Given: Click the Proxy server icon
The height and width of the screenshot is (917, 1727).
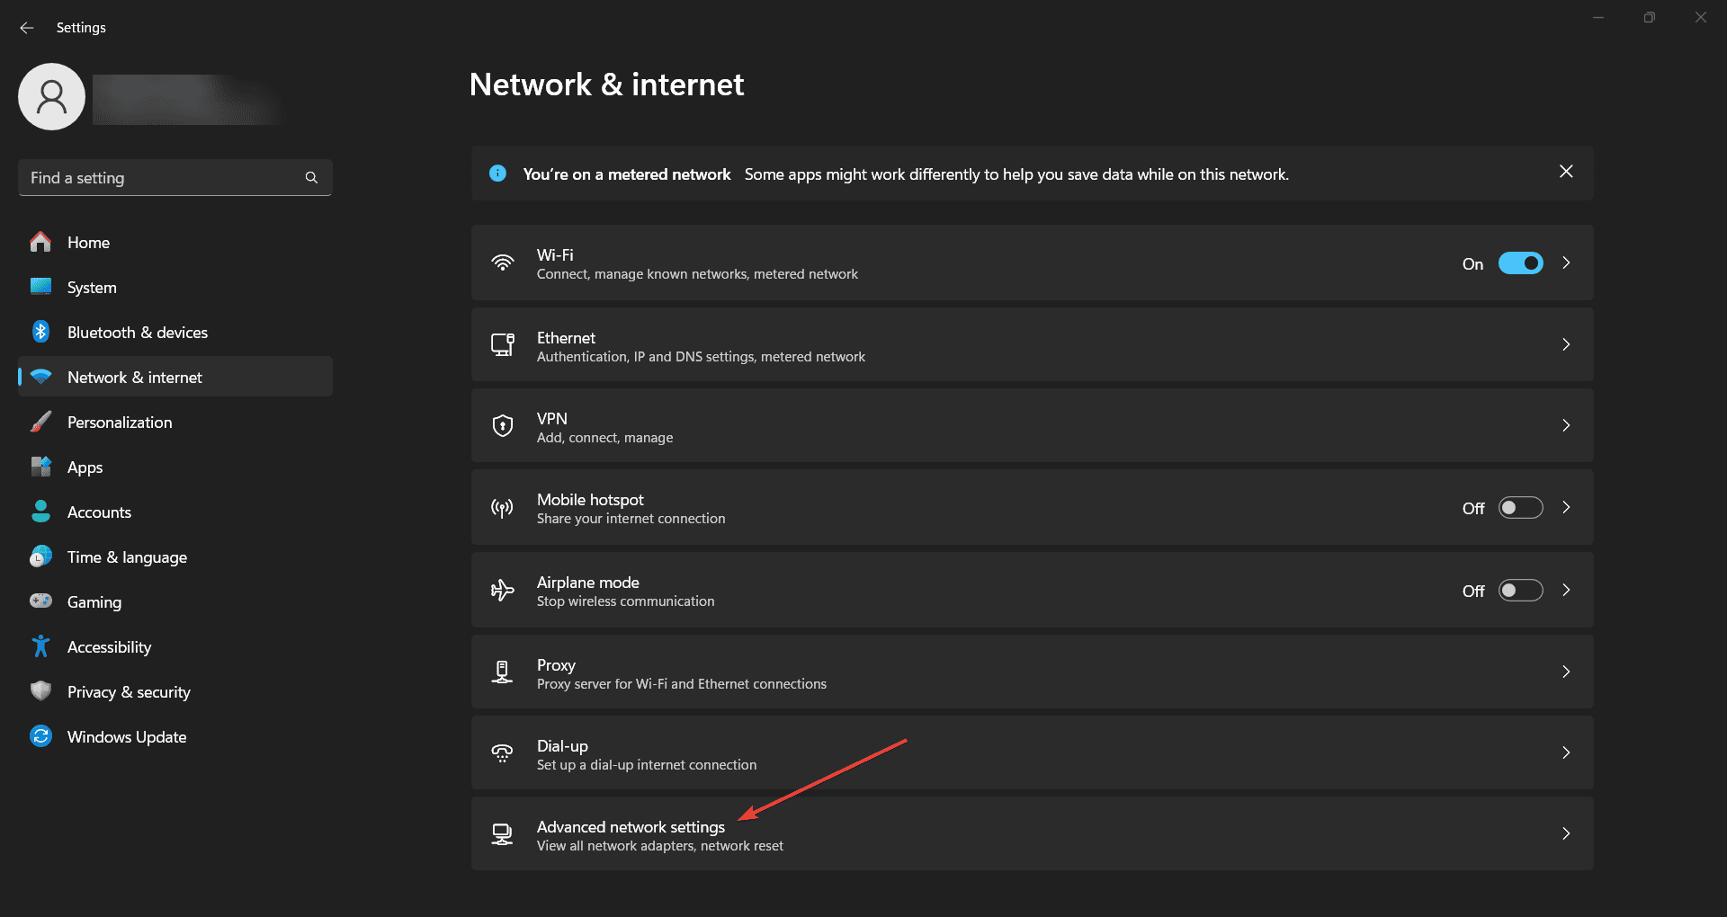Looking at the screenshot, I should [x=502, y=672].
